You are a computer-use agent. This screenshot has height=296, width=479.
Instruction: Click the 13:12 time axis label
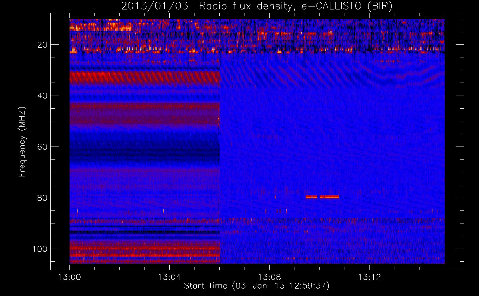click(x=369, y=277)
